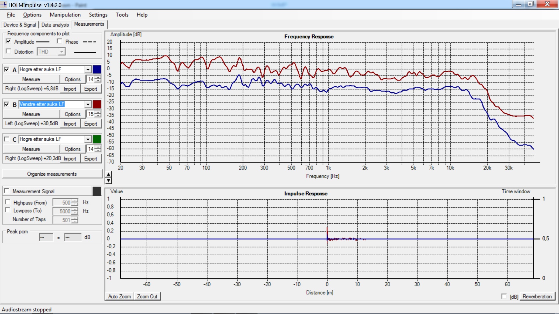Enable the Measurement Signal checkbox

(x=7, y=191)
